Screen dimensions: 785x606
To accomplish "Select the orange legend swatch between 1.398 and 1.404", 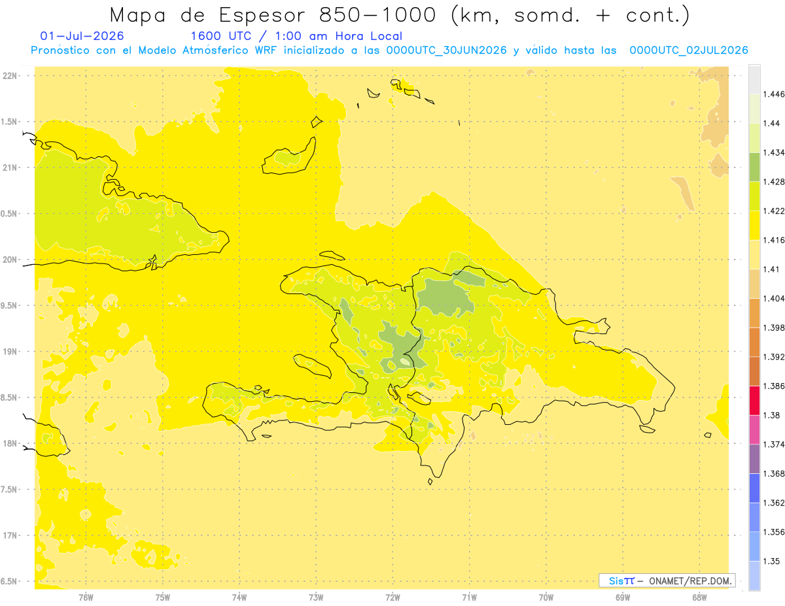I will click(x=754, y=312).
